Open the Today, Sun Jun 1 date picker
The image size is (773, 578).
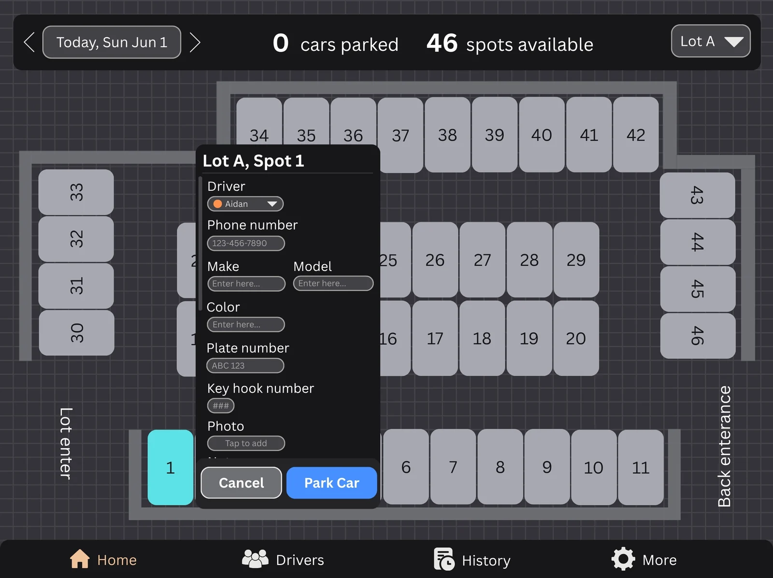click(x=112, y=42)
